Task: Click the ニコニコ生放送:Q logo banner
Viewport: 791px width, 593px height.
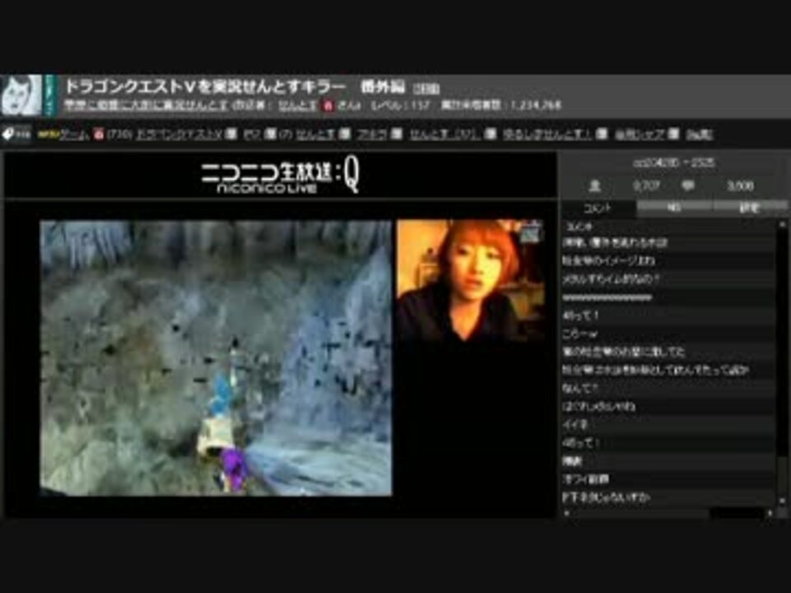Action: pyautogui.click(x=280, y=176)
